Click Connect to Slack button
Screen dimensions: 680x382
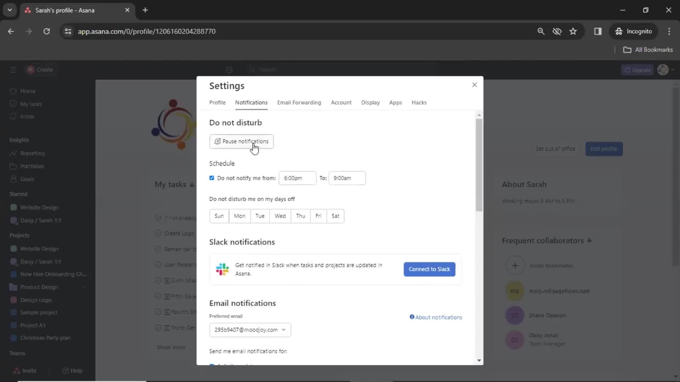click(429, 269)
